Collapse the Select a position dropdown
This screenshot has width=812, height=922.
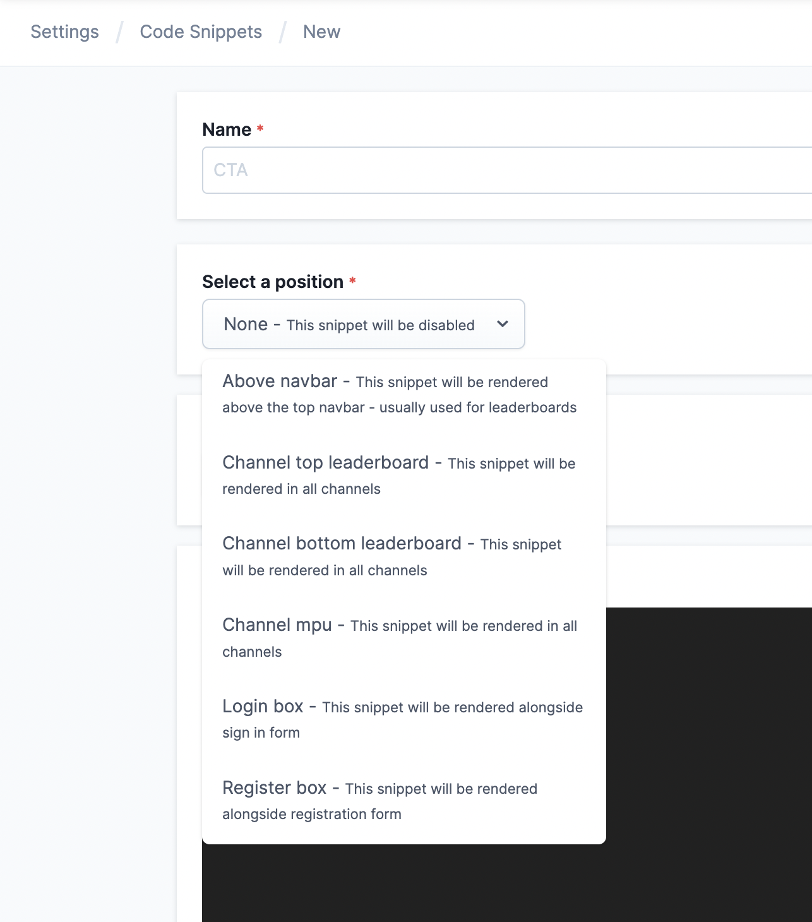click(363, 324)
